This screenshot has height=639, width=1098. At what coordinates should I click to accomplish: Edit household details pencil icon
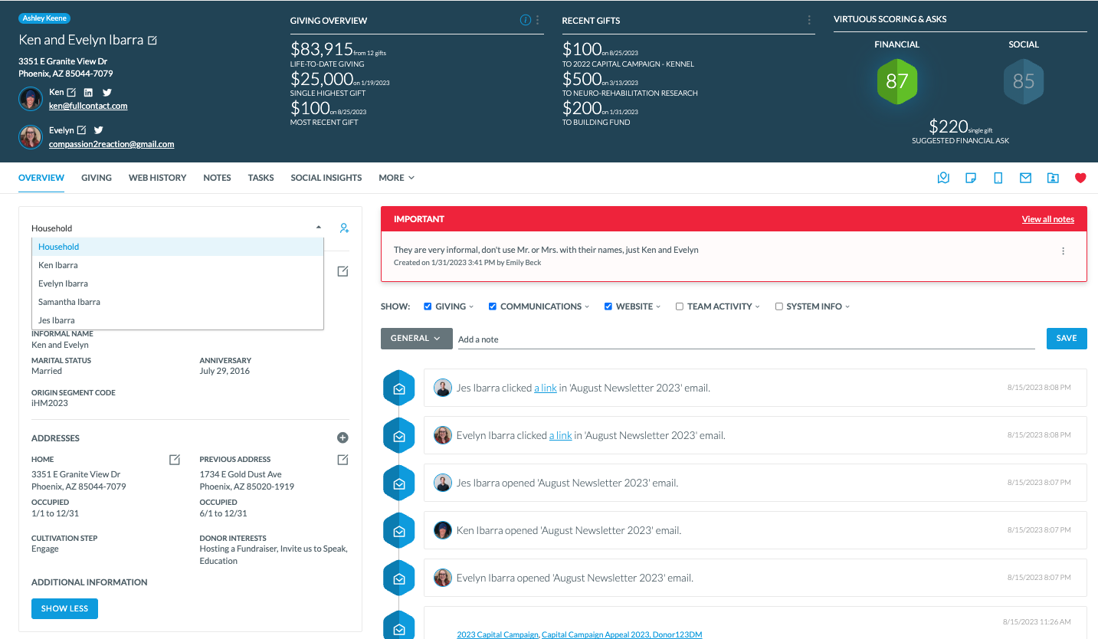[x=343, y=271]
